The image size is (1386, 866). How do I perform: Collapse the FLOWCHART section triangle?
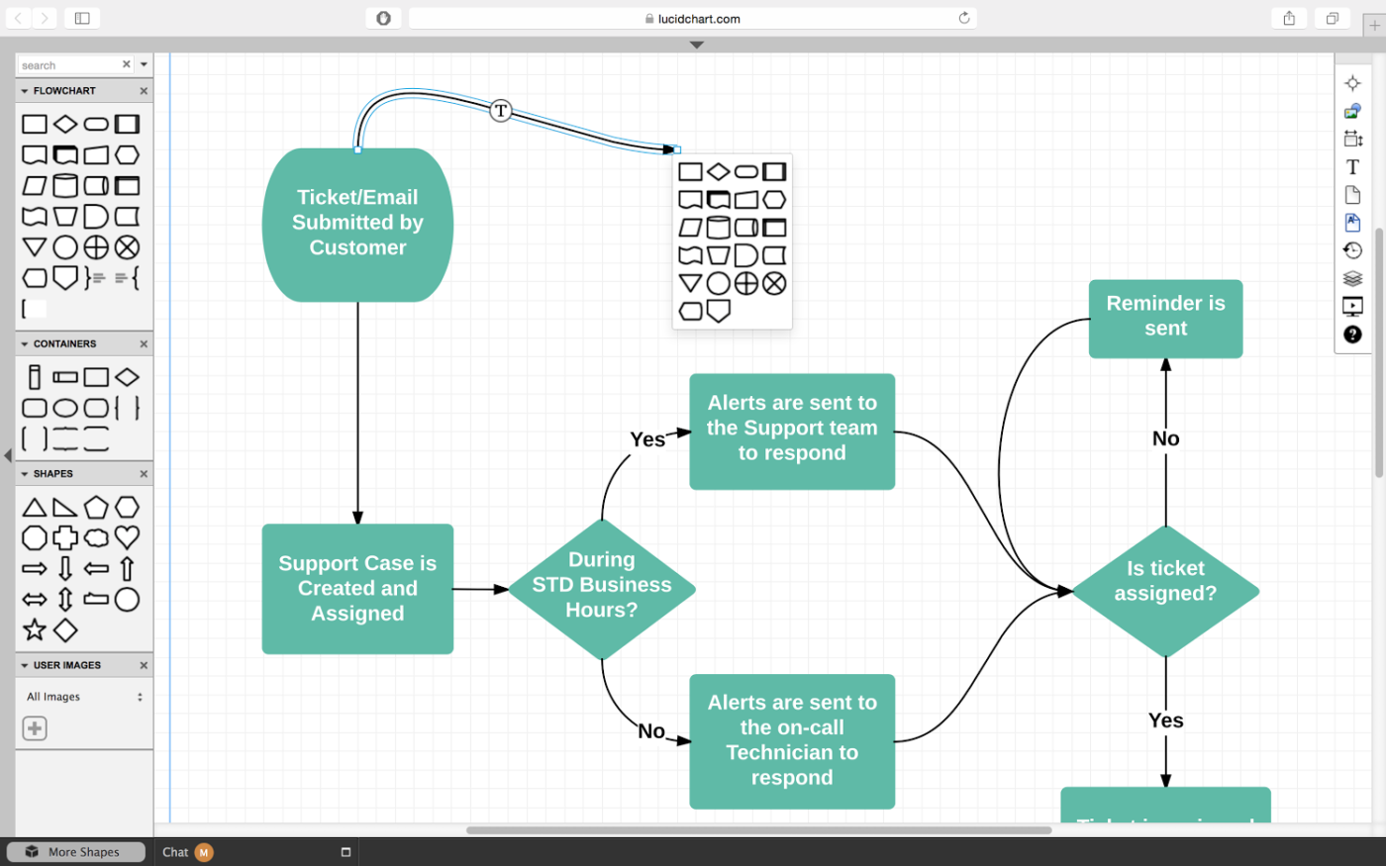pyautogui.click(x=25, y=91)
